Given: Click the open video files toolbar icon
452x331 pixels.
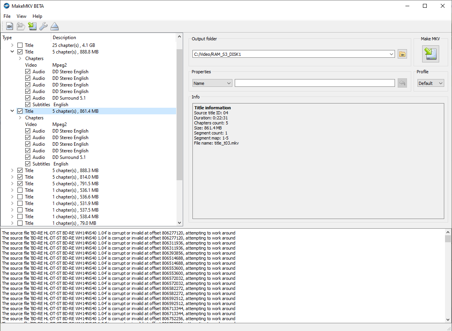Looking at the screenshot, I should coord(10,26).
